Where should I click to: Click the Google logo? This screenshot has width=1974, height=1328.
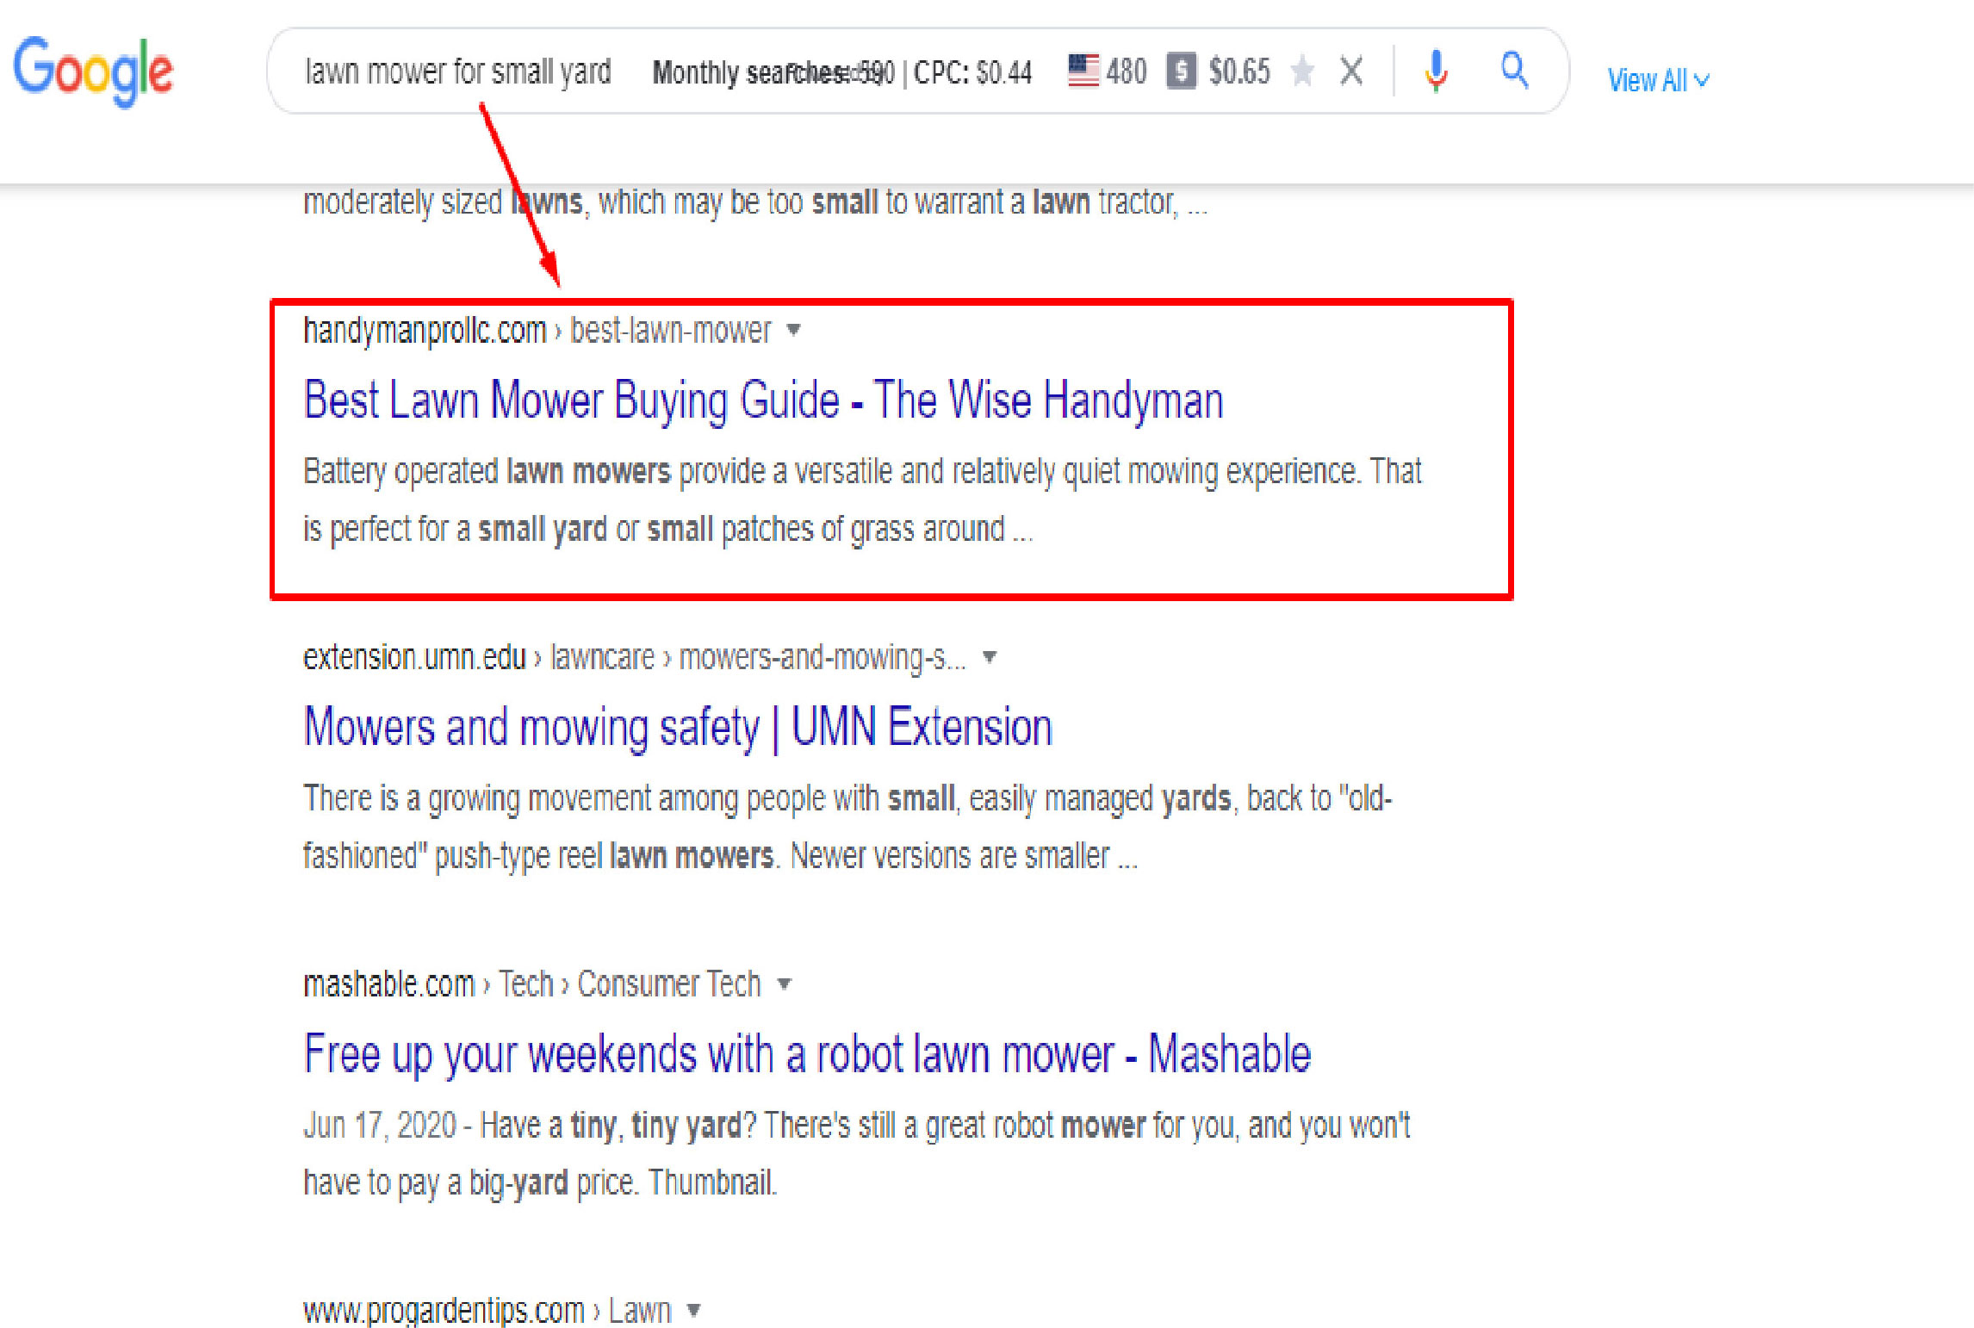point(94,71)
